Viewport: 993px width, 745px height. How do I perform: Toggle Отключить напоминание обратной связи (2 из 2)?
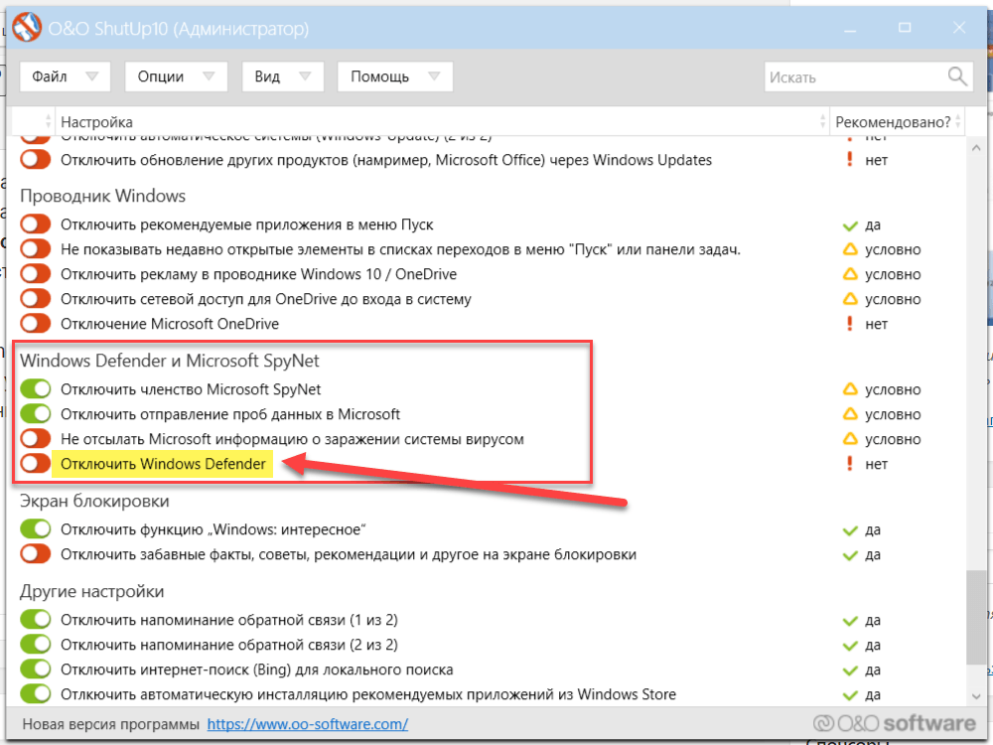coord(35,645)
